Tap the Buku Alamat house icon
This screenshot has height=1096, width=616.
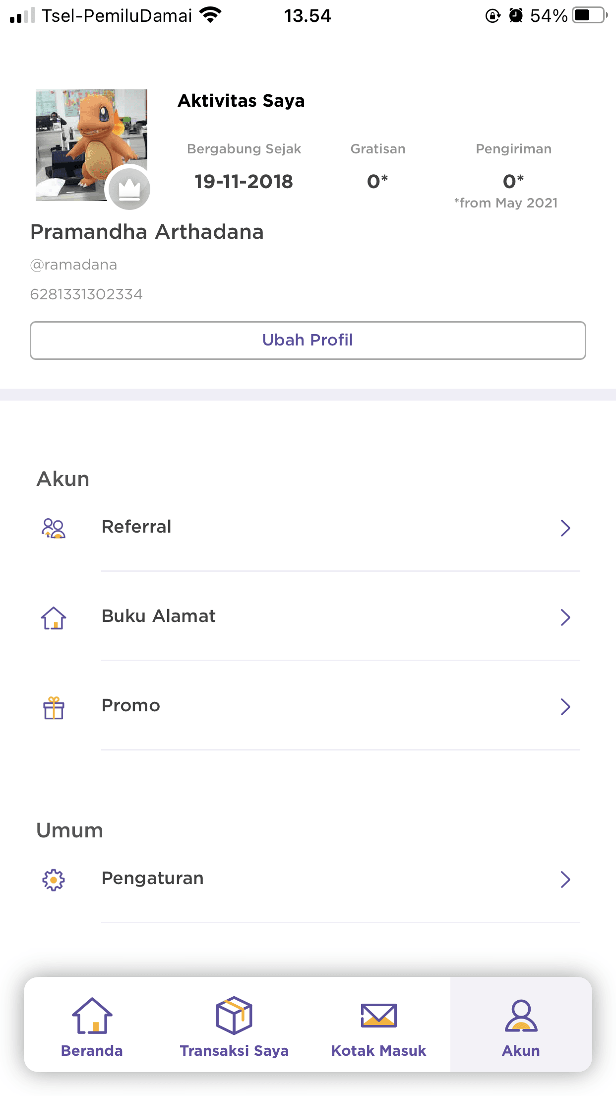pyautogui.click(x=54, y=618)
